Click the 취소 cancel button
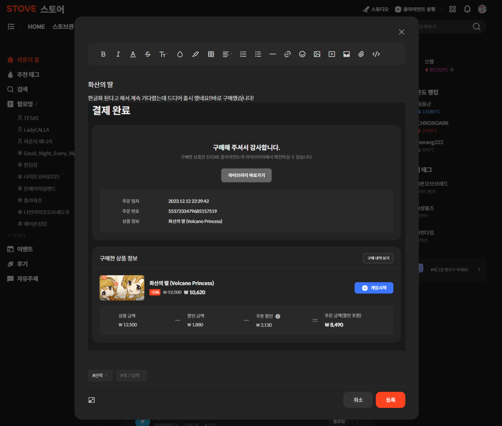 tap(358, 400)
